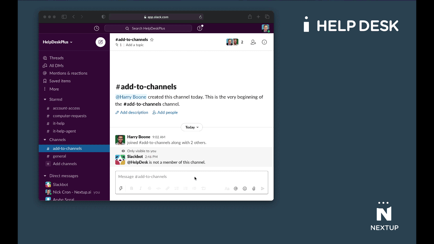Click the Search HelpDeskPlus field
This screenshot has height=244, width=434.
148,28
